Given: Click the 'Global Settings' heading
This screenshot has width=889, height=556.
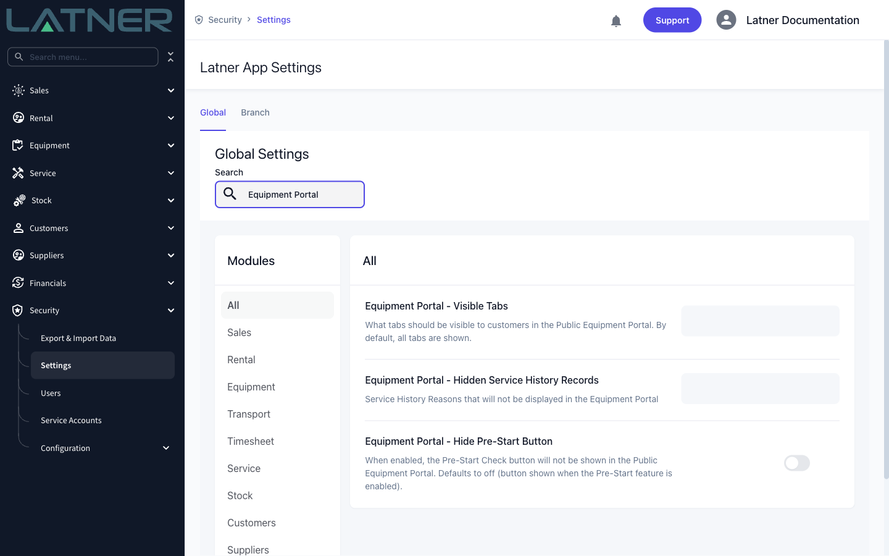Looking at the screenshot, I should click(x=262, y=154).
